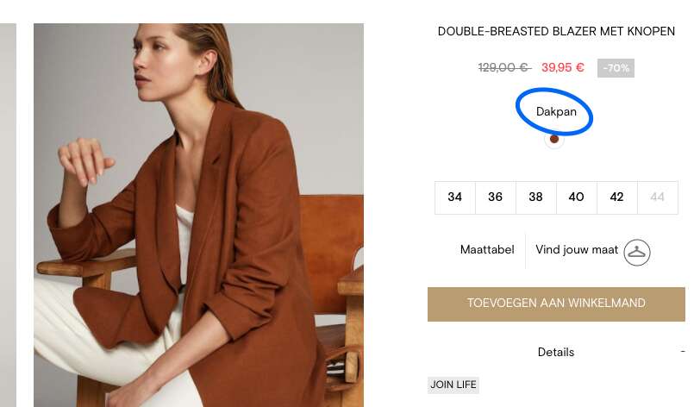Open the main blazer product photo
694x407 pixels.
199,216
